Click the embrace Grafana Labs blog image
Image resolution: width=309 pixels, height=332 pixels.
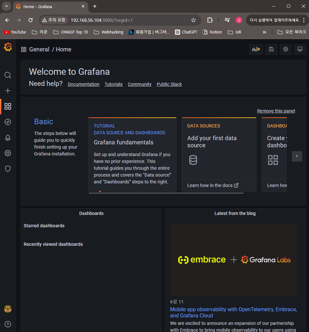click(234, 260)
